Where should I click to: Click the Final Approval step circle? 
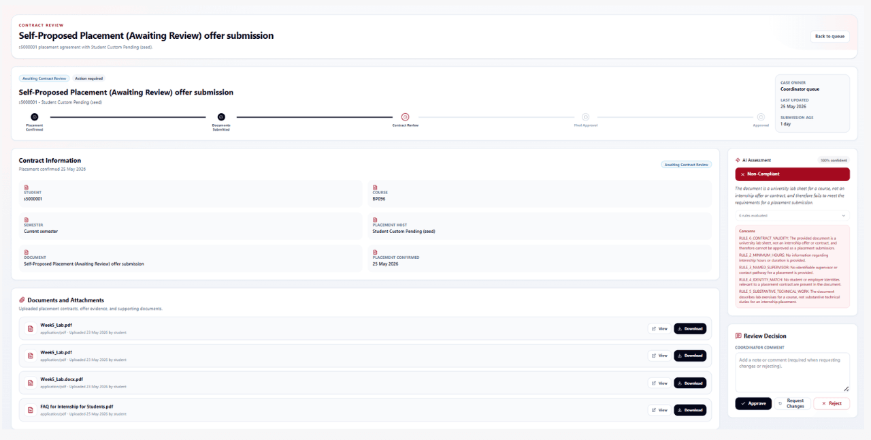coord(585,117)
